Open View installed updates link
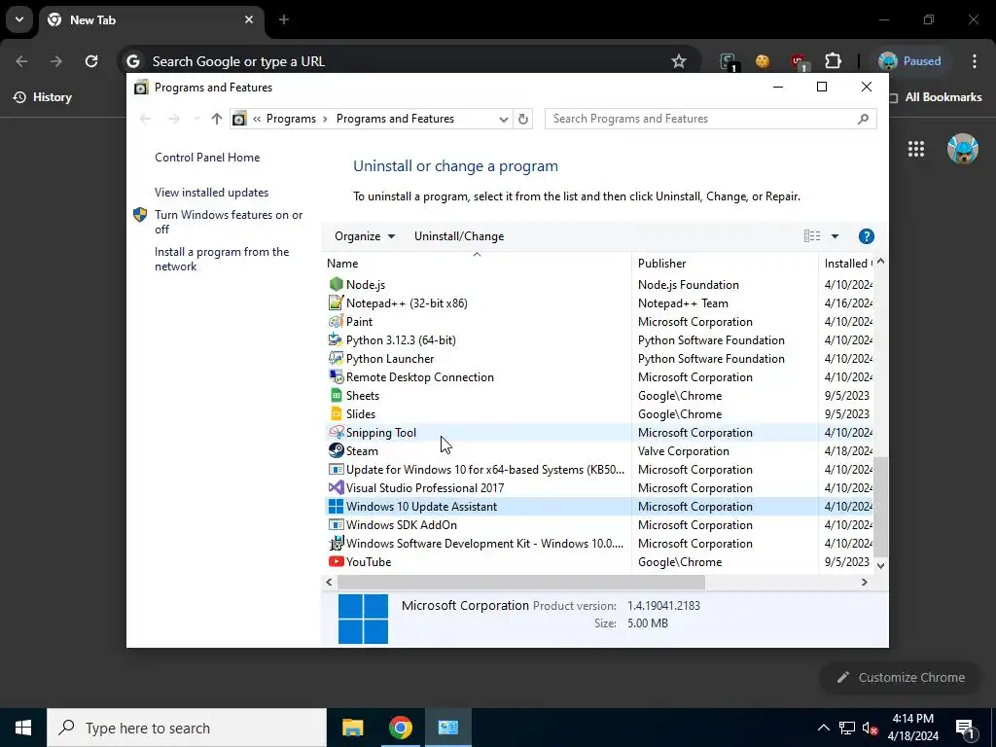 pos(211,193)
